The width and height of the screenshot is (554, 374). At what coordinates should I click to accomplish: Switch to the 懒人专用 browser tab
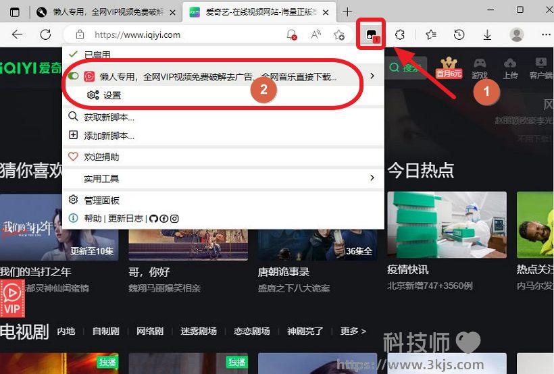click(107, 12)
